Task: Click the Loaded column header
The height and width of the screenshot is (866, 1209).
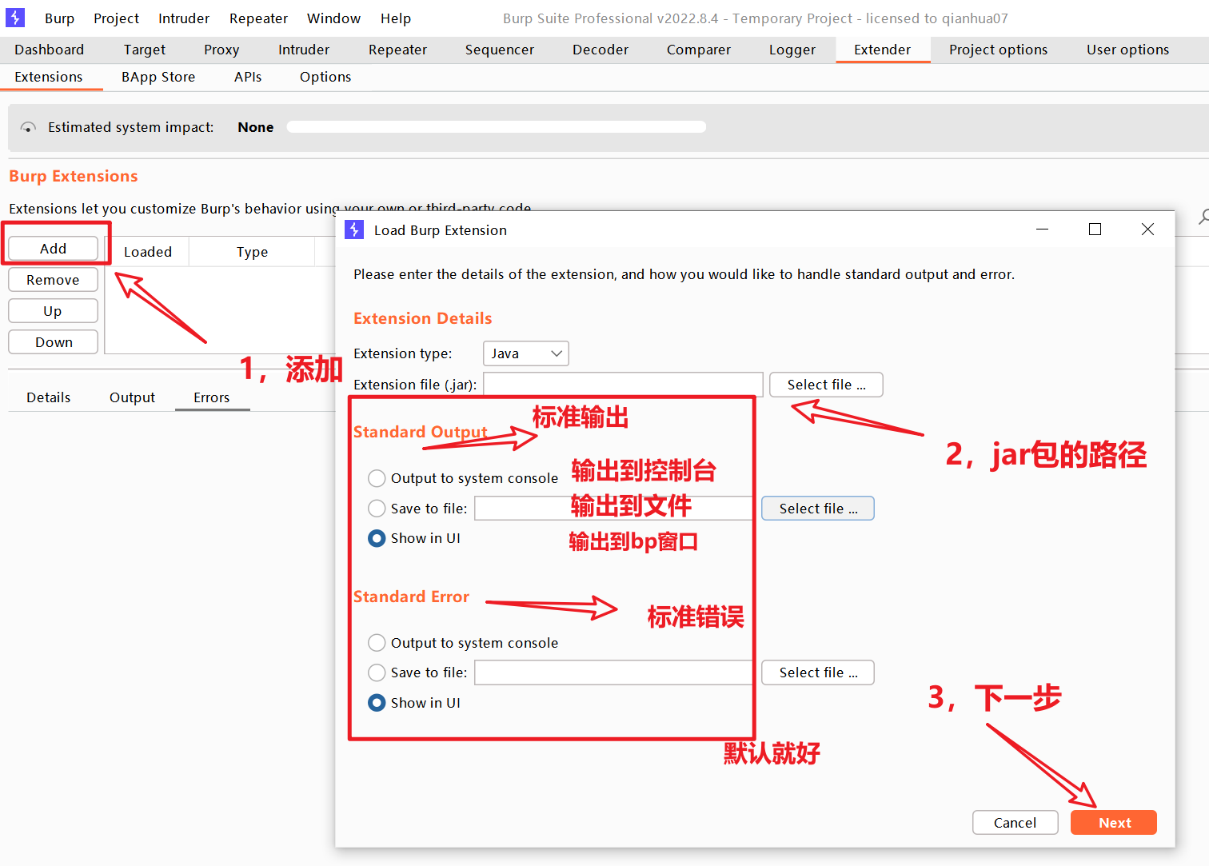Action: coord(148,252)
